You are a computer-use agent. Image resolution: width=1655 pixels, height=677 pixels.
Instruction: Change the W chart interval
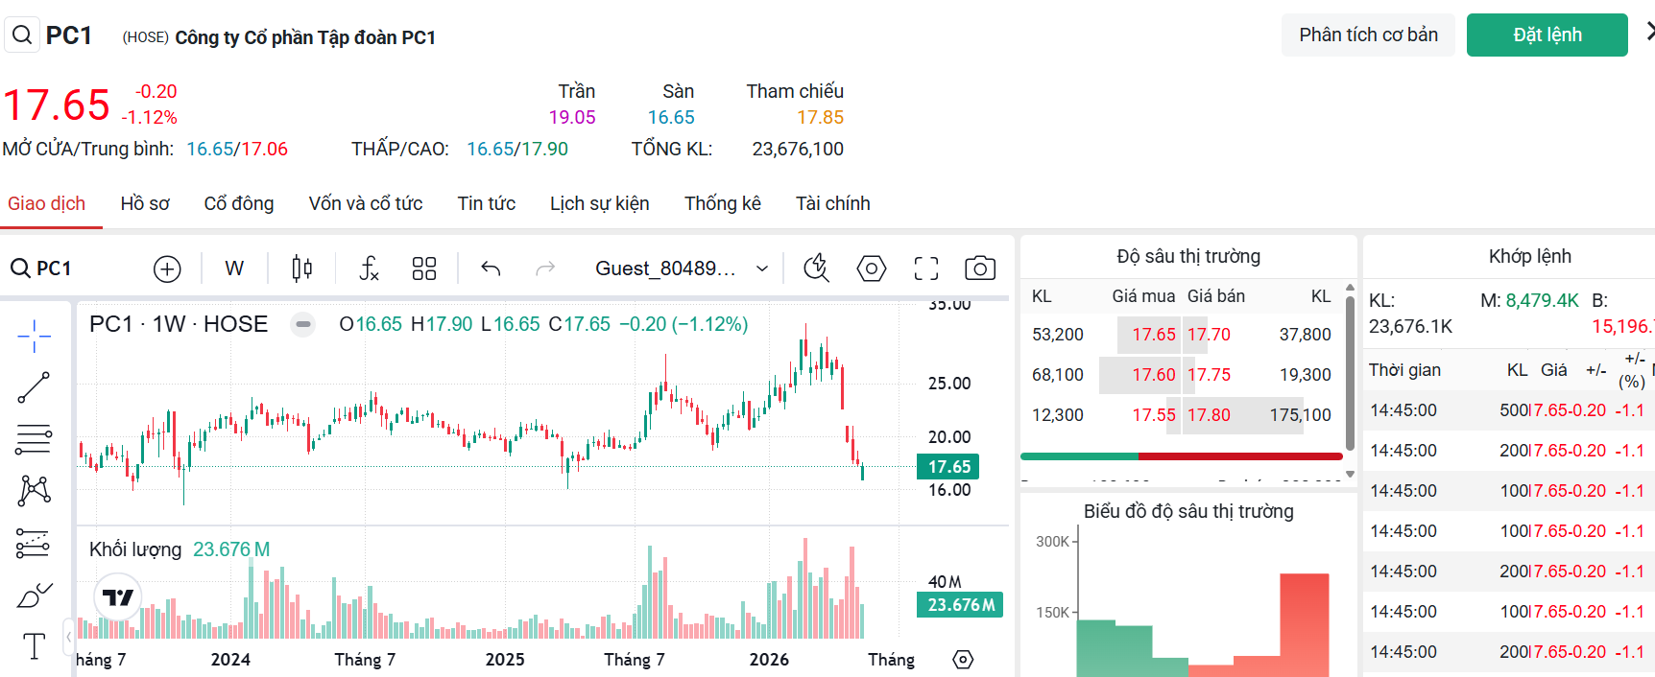pyautogui.click(x=234, y=268)
